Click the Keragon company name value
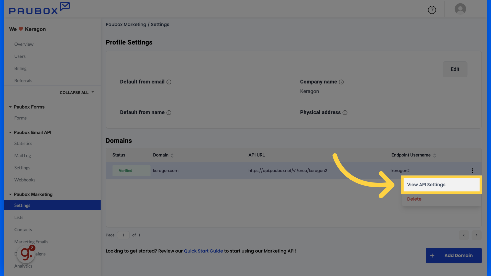Viewport: 491px width, 276px height. tap(309, 91)
